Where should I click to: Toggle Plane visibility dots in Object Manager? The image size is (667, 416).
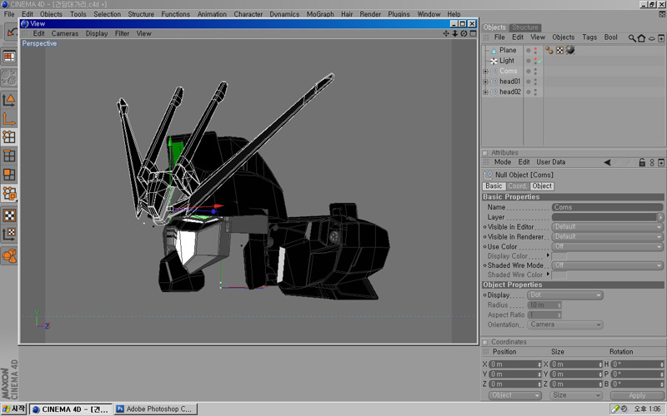point(535,51)
